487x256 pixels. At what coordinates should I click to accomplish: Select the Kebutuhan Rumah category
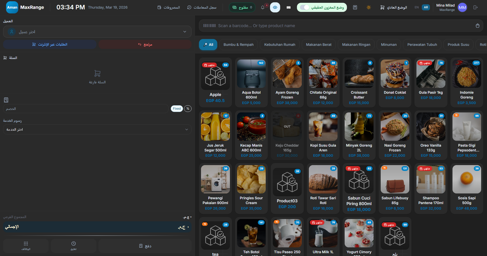tap(280, 45)
